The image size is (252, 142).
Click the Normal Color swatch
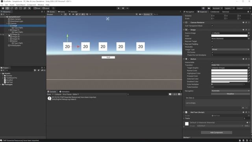(229, 71)
